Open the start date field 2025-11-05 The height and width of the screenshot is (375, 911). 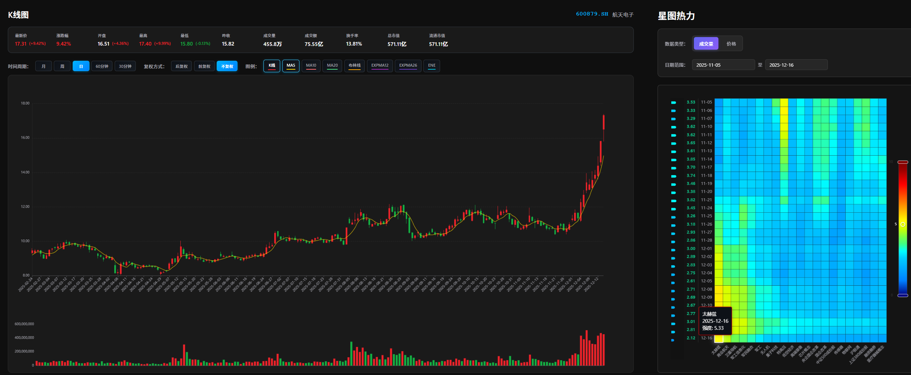click(x=723, y=65)
